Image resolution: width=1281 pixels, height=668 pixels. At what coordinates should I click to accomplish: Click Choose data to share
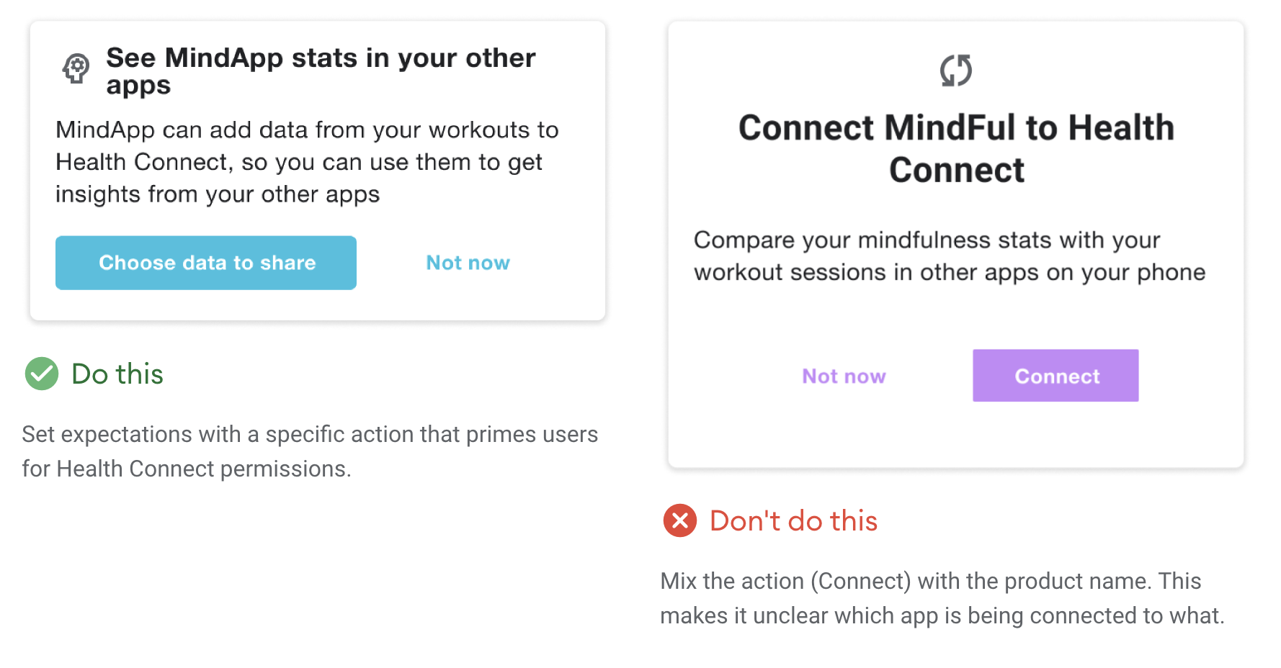point(206,263)
